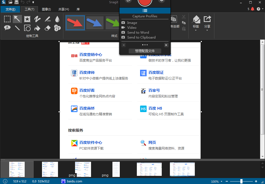The image size is (265, 184).
Task: Show previous capture profiles with left arrow
Action: click(x=124, y=45)
